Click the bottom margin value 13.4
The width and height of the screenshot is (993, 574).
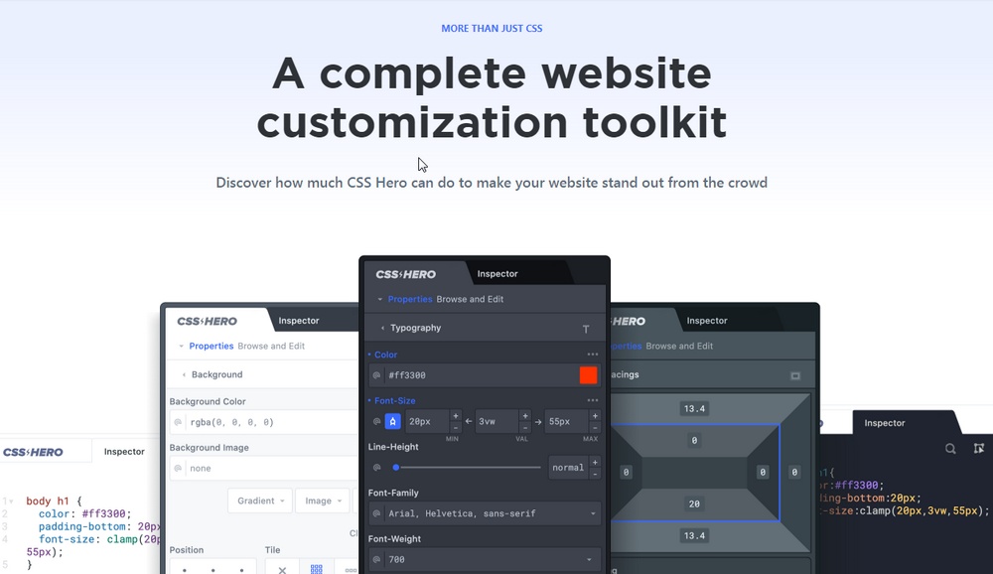tap(694, 536)
